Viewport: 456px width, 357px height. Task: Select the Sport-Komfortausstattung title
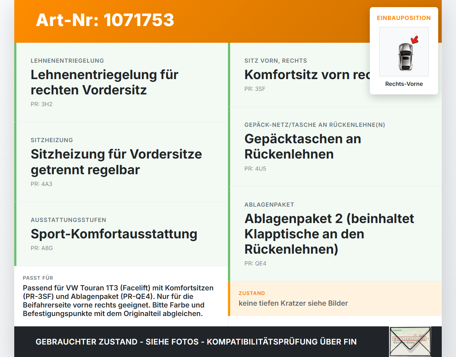click(114, 234)
